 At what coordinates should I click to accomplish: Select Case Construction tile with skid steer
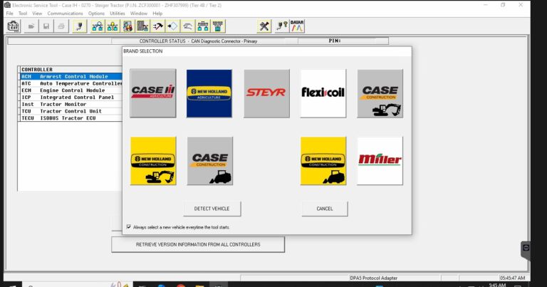tap(210, 161)
